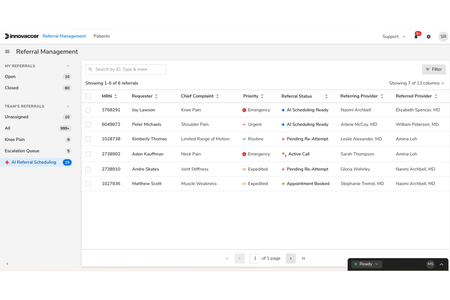The height and width of the screenshot is (300, 450).
Task: Expand the call bar panel
Action: pos(441,264)
